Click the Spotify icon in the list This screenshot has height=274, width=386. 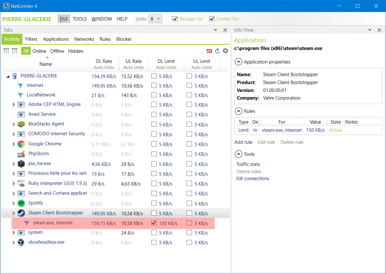point(21,203)
